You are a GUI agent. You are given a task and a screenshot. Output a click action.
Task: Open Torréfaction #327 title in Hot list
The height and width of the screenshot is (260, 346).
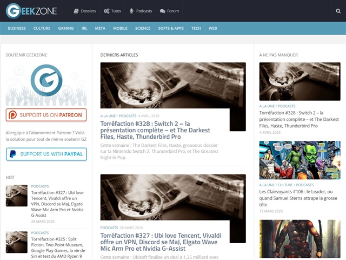click(57, 204)
